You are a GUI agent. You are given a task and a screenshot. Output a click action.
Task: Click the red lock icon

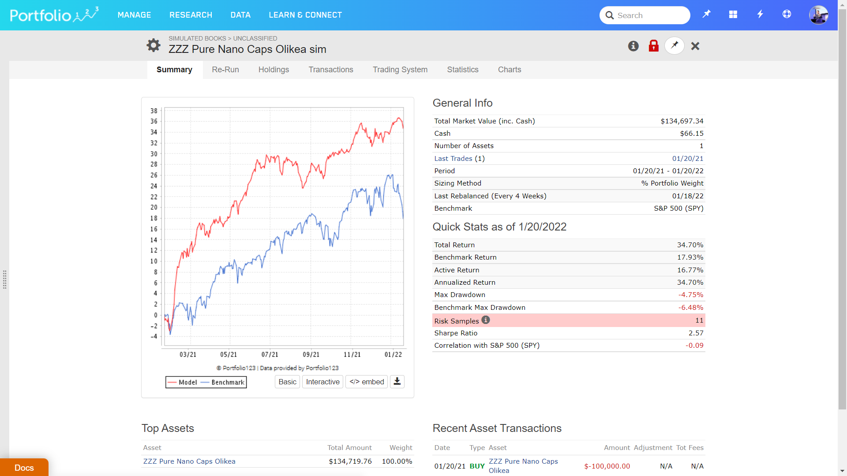pyautogui.click(x=653, y=46)
